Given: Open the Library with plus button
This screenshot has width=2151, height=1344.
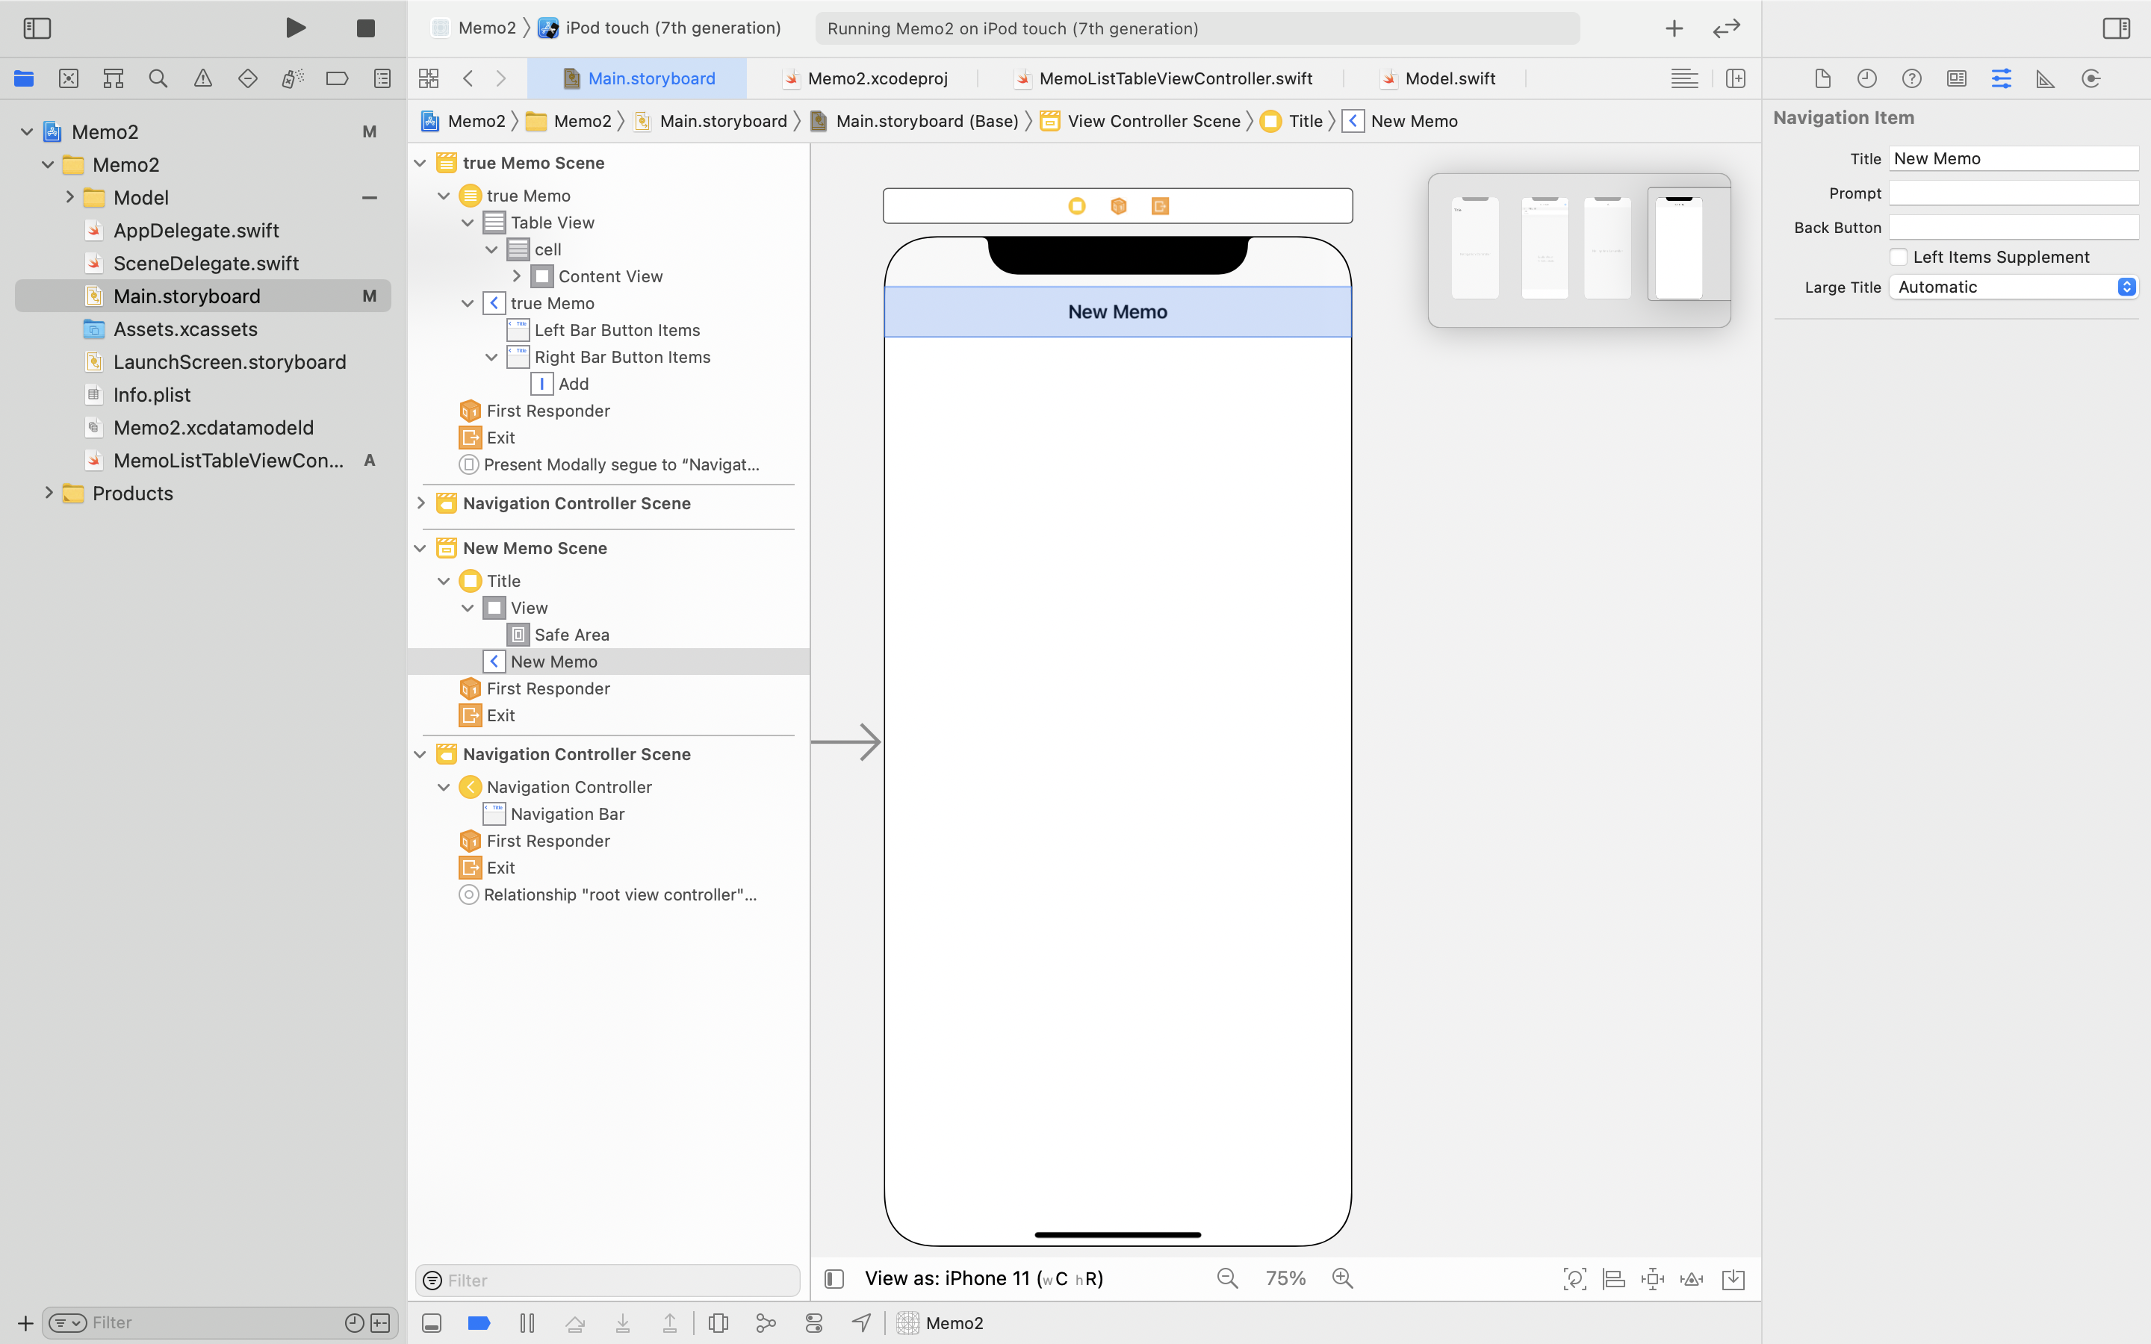Looking at the screenshot, I should click(x=1674, y=28).
